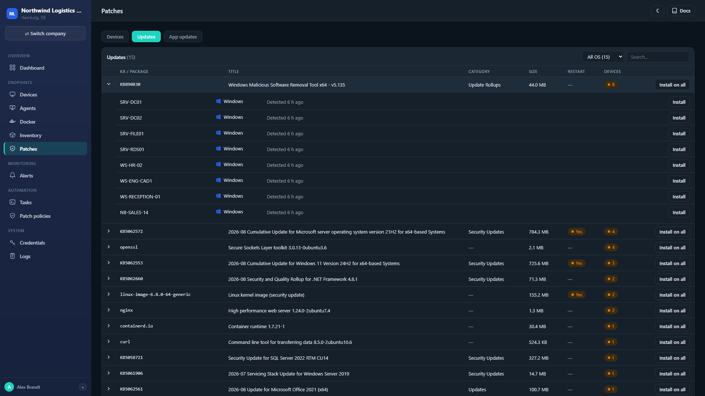Expand the containerd.io package row
This screenshot has width=705, height=396.
109,326
